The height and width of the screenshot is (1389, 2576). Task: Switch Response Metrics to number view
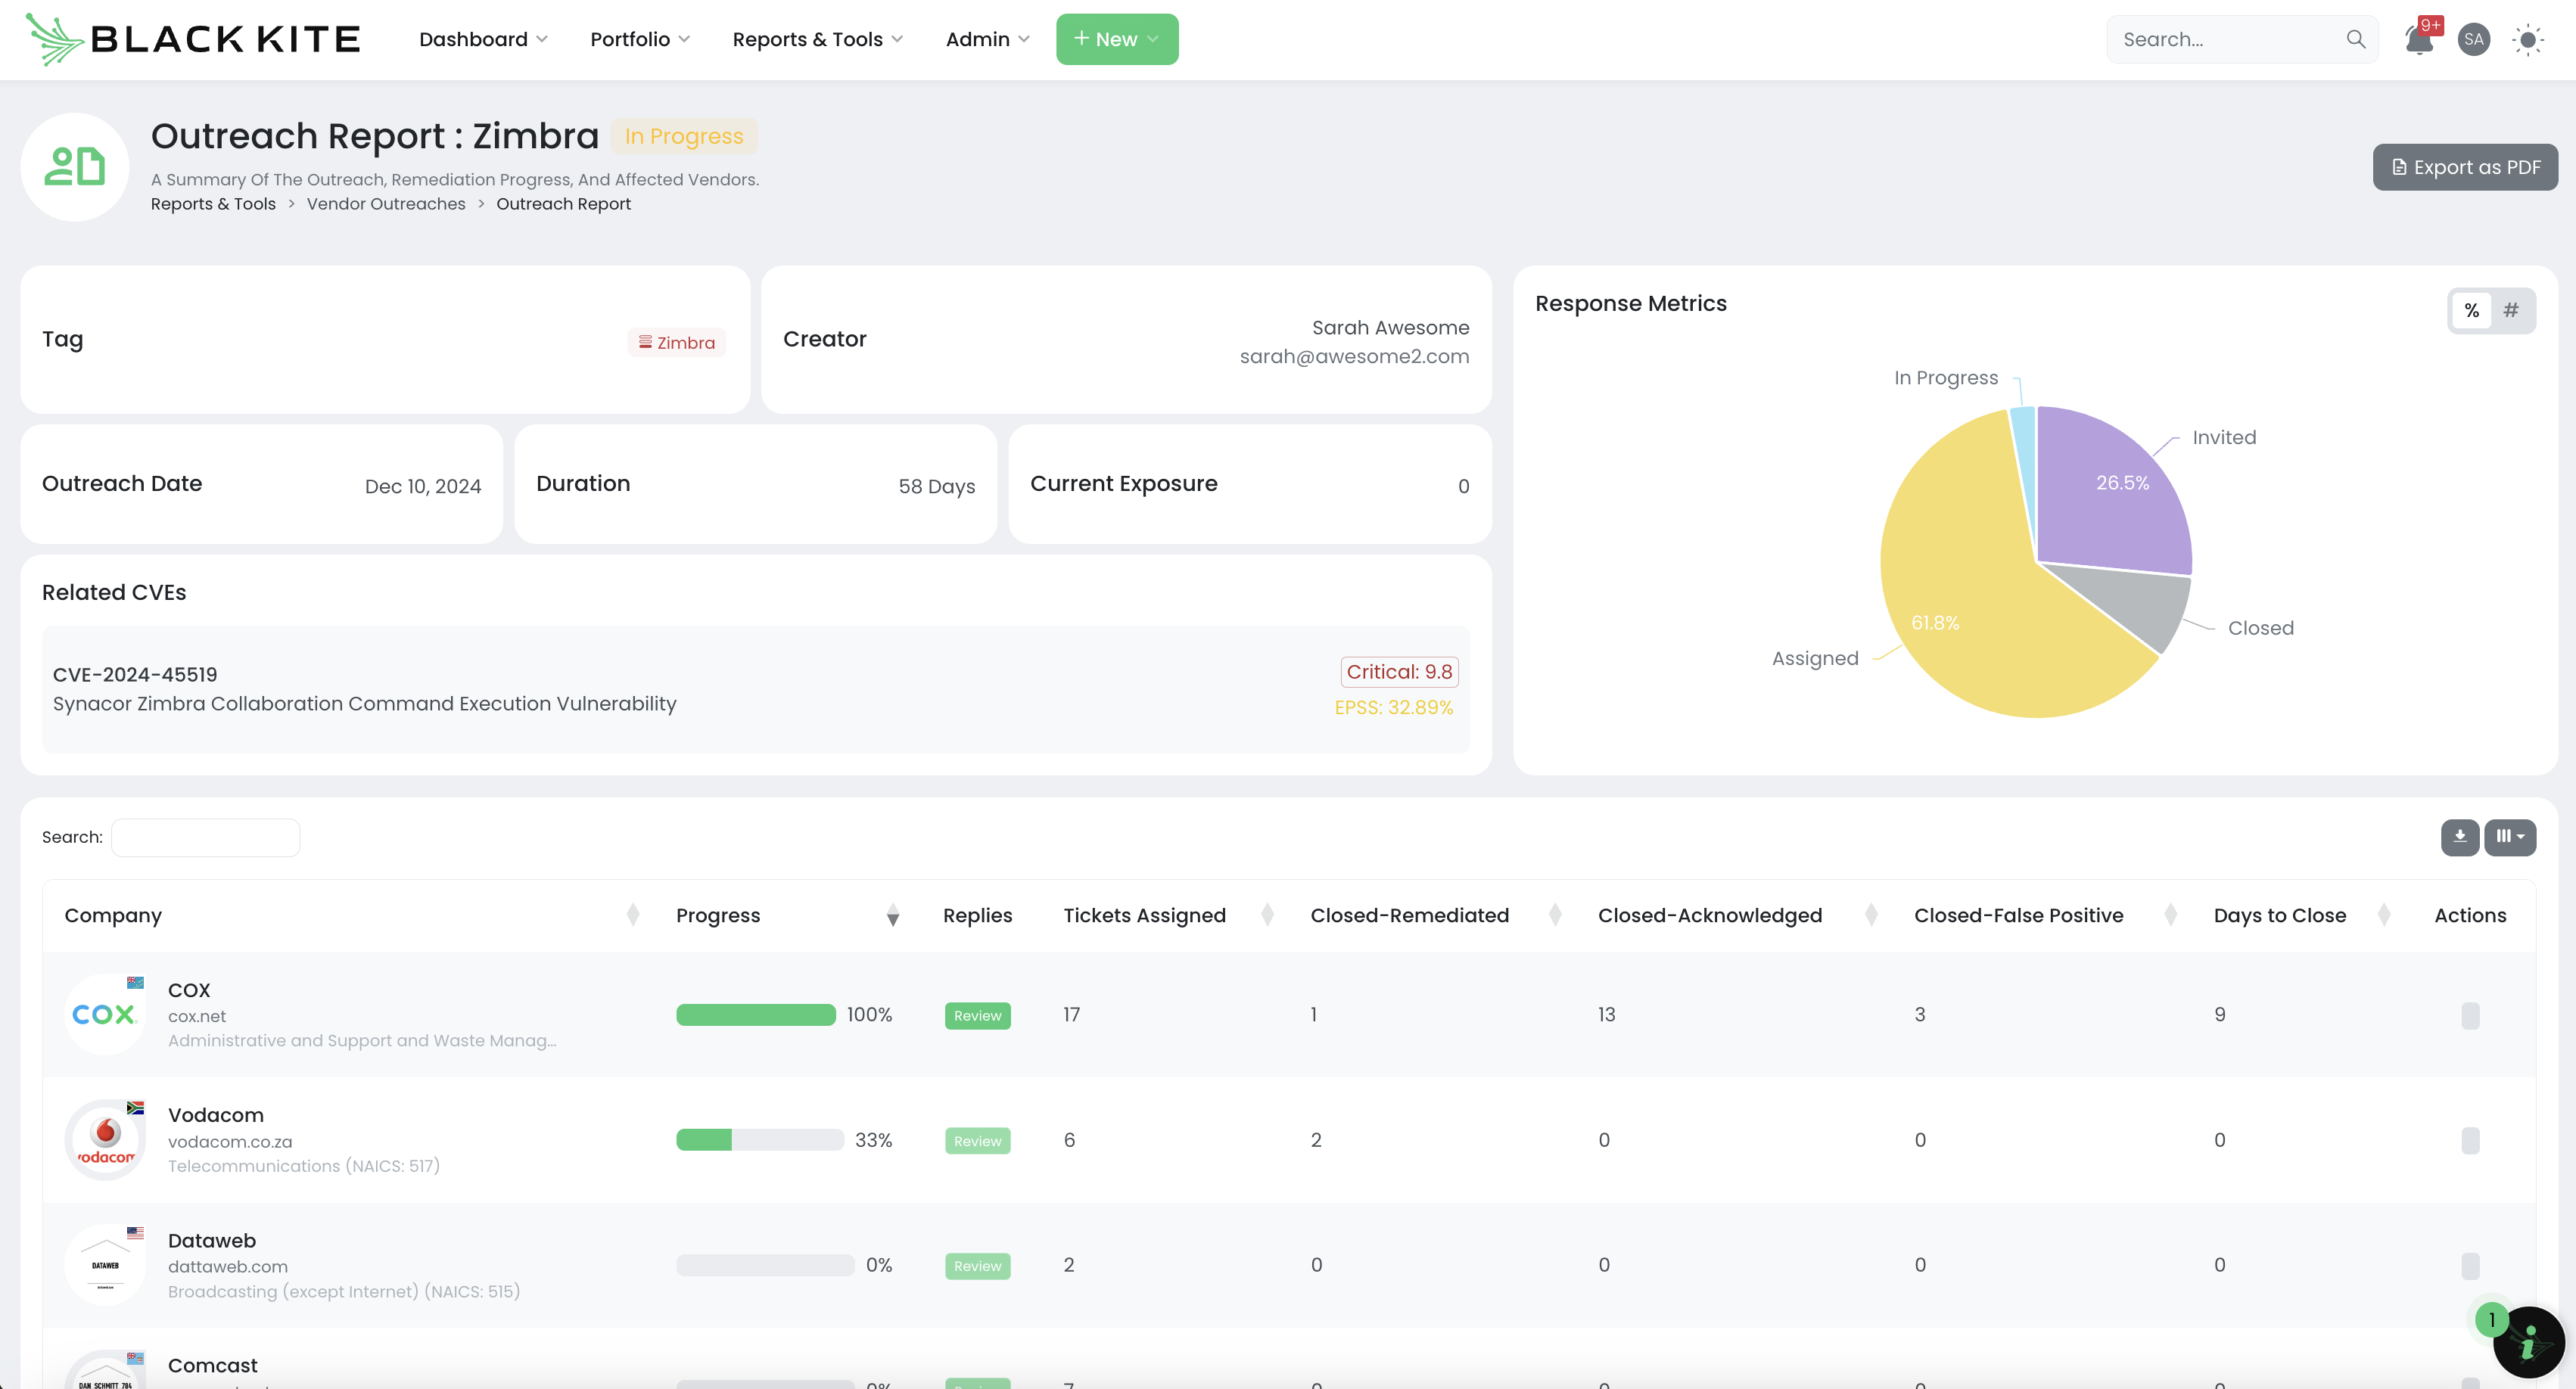coord(2510,311)
